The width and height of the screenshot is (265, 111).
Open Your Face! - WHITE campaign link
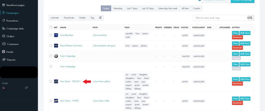click(x=69, y=101)
